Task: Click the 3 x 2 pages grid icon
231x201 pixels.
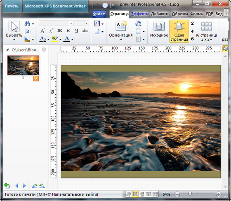Action: (x=206, y=26)
